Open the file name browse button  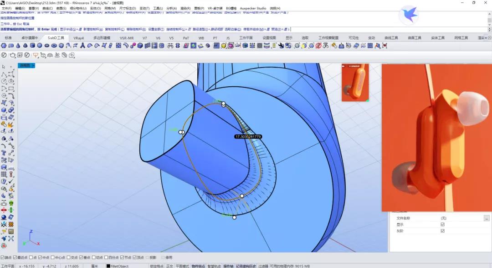(487, 218)
